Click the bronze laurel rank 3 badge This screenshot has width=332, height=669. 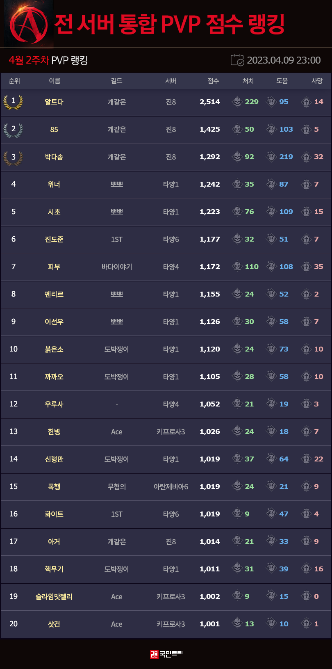[13, 157]
